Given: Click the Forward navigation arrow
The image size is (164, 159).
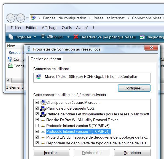Looking at the screenshot, I should (21, 18).
